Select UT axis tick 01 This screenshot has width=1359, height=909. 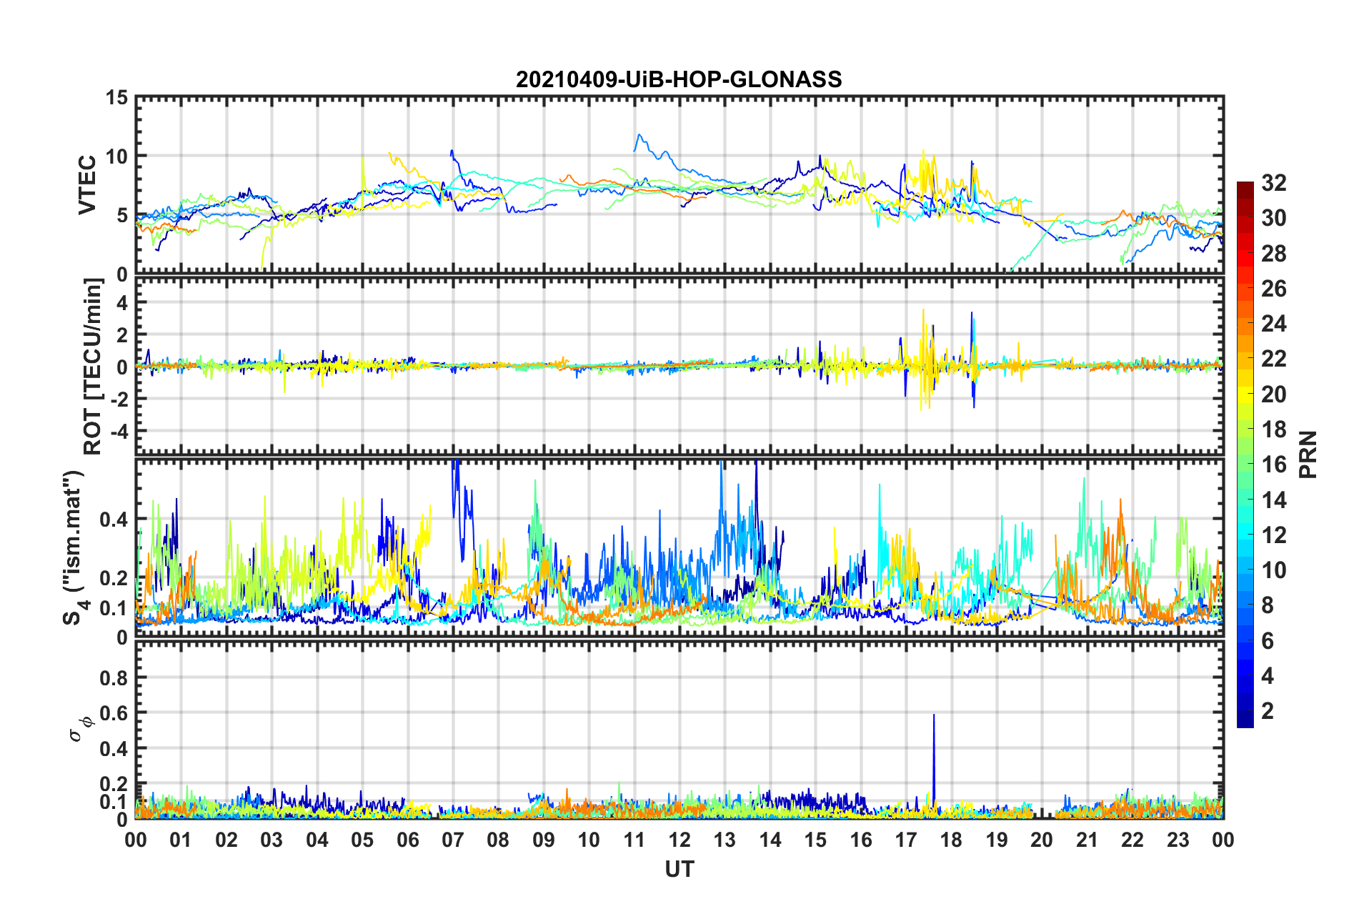coord(181,839)
